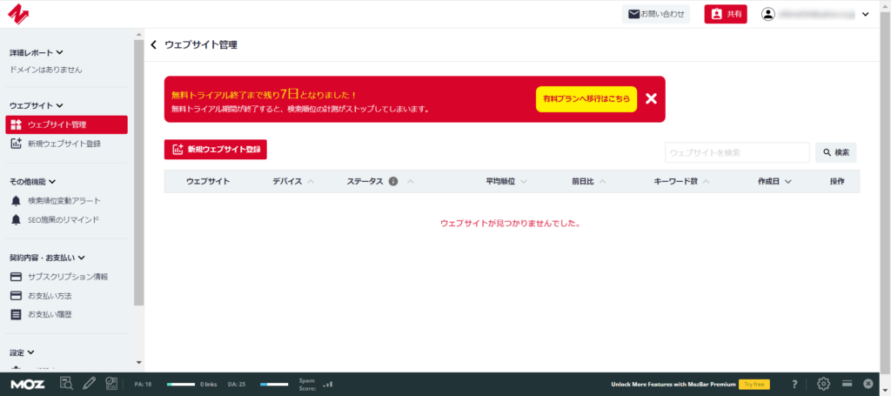This screenshot has width=891, height=396.
Task: Sort by the ステータス column arrow
Action: (411, 182)
